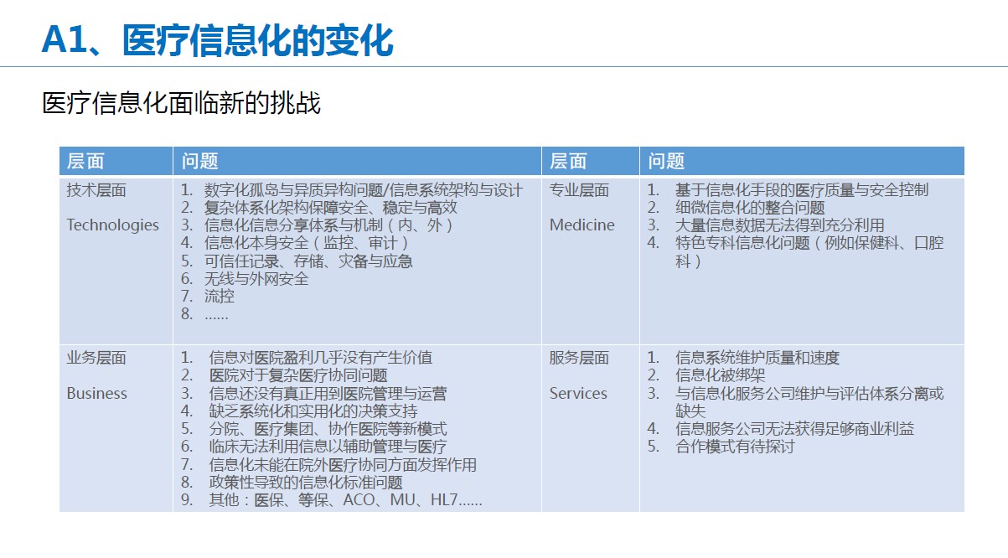Select the item 大量信息数据无法得到充分利用
The image size is (1008, 558).
click(x=779, y=225)
